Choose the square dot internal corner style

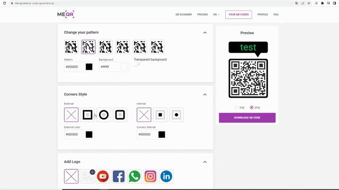(160, 115)
